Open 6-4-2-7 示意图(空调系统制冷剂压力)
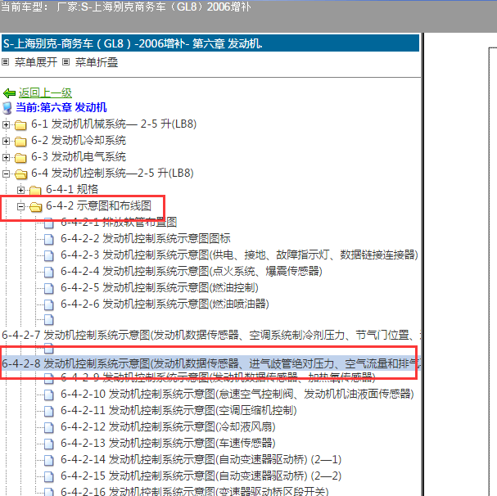The width and height of the screenshot is (497, 496). click(211, 335)
